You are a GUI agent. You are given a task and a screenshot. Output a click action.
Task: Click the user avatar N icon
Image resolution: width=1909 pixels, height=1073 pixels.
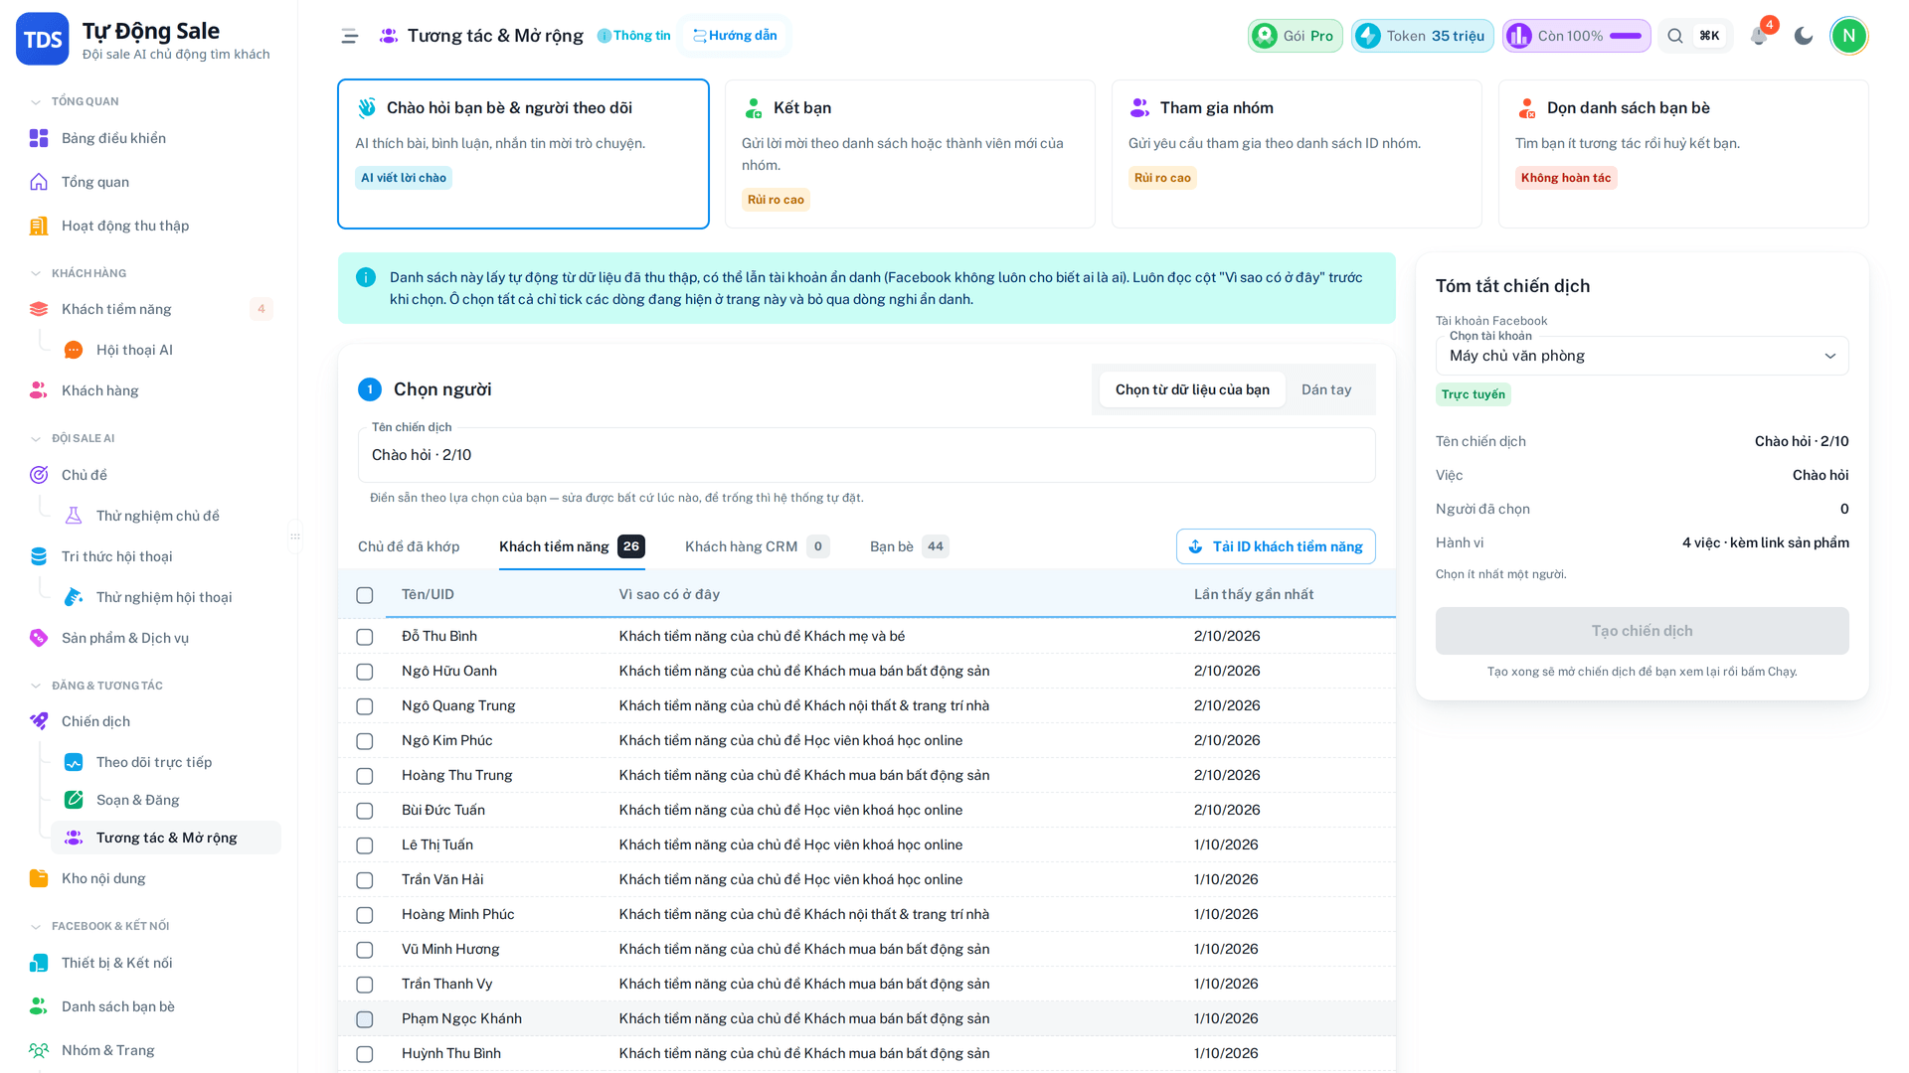[1848, 36]
